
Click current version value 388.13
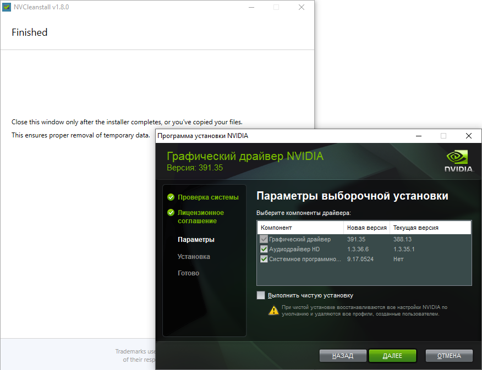[x=402, y=239]
